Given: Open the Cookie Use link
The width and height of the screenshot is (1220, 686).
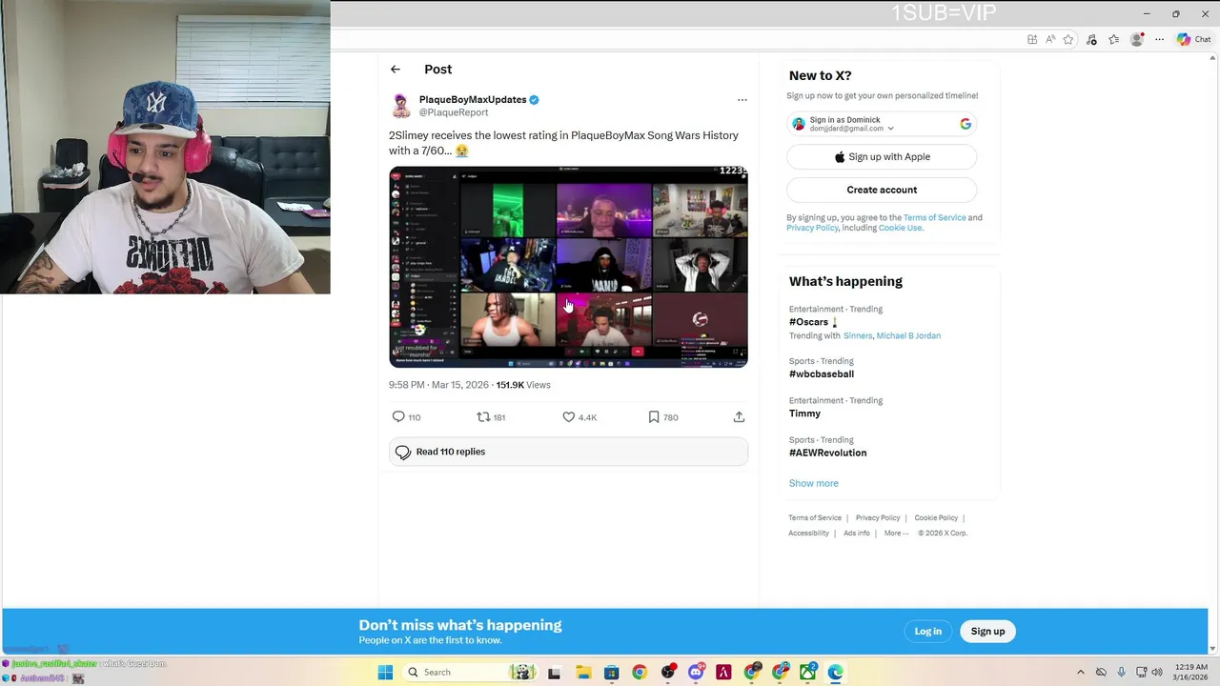Looking at the screenshot, I should [900, 228].
